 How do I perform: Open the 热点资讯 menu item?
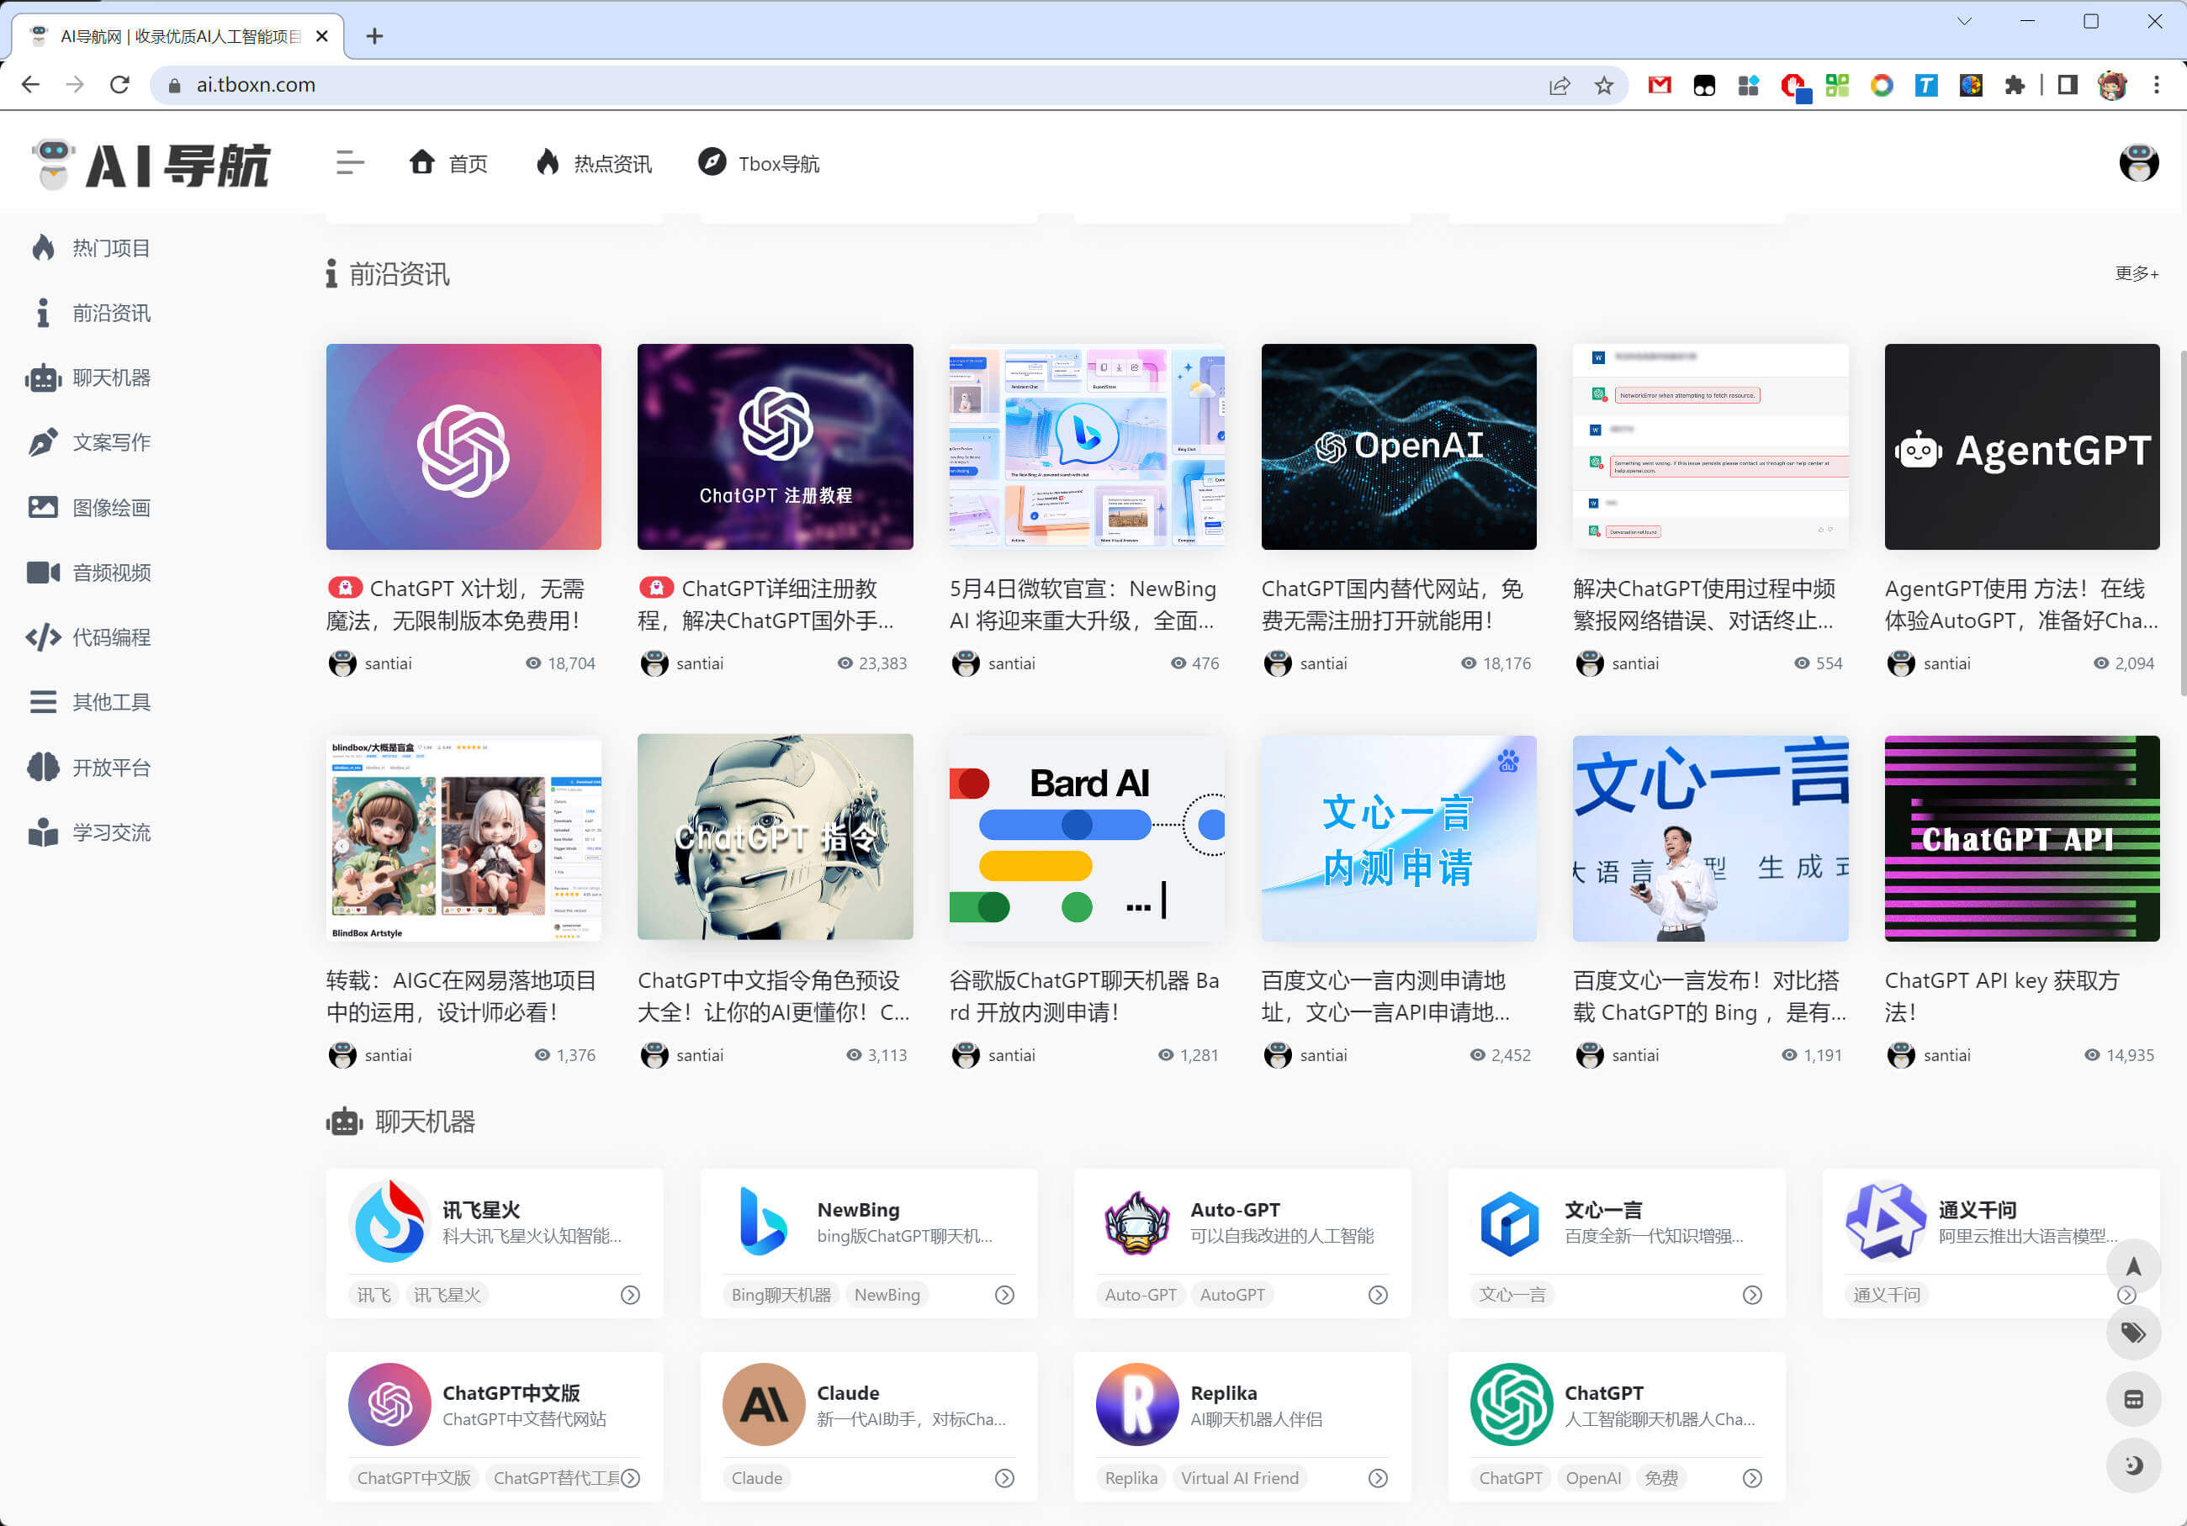pyautogui.click(x=592, y=163)
